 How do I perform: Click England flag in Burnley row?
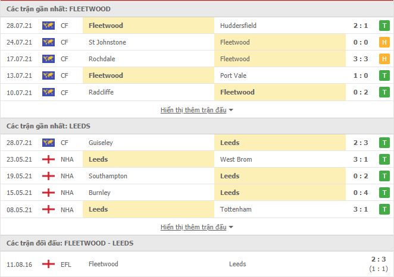coord(48,193)
